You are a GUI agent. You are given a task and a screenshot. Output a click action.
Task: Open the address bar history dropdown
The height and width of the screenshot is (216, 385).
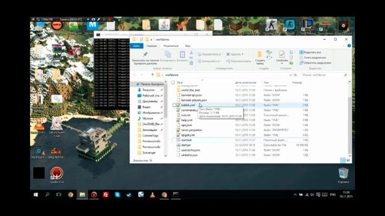click(x=291, y=75)
